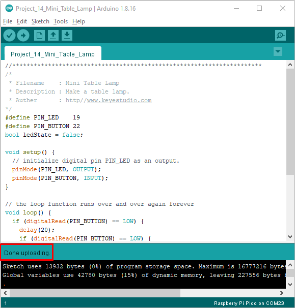The width and height of the screenshot is (295, 308).
Task: Click the code editor scroll up arrow
Action: [290, 65]
